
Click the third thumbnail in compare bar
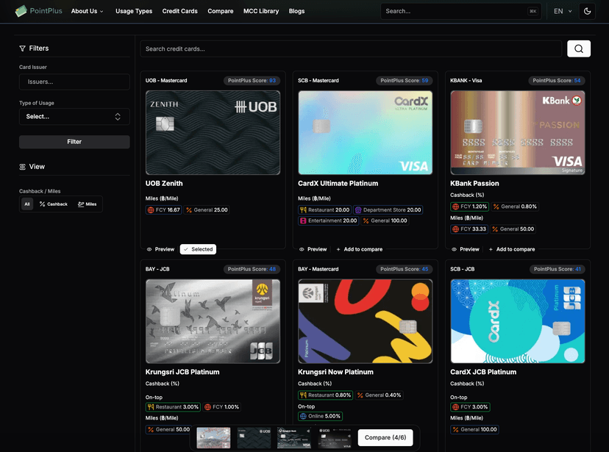pos(294,437)
